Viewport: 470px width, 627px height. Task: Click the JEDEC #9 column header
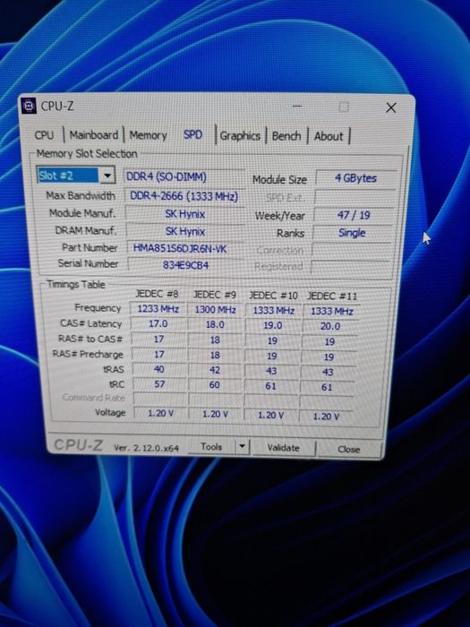pyautogui.click(x=215, y=295)
